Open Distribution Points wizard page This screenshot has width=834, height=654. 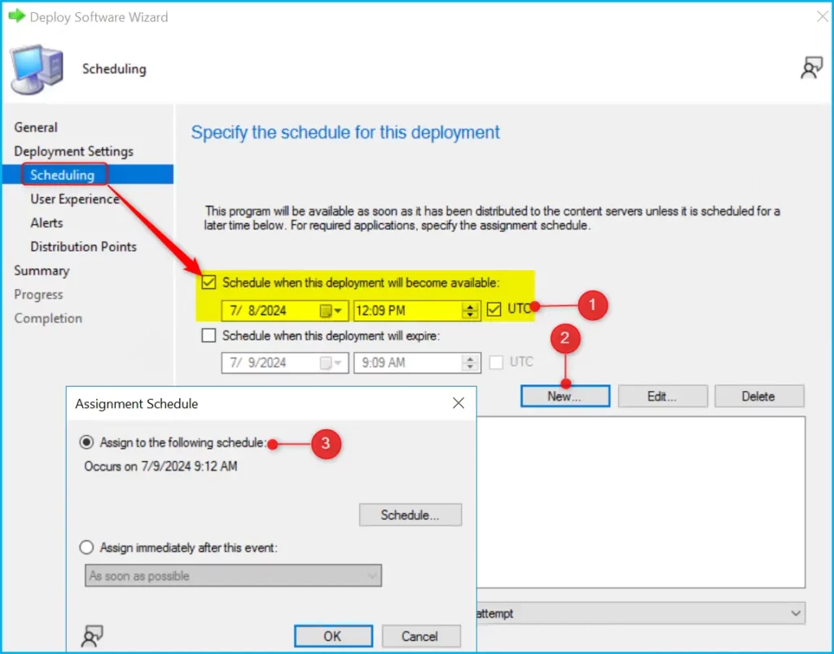84,247
